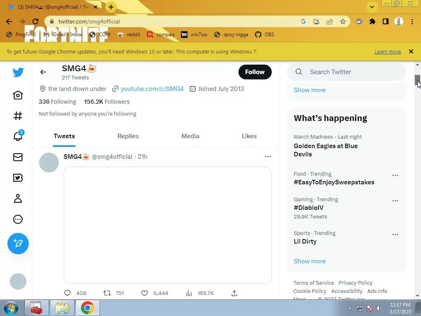The image size is (421, 316).
Task: Toggle Chrome side panel icon
Action: [386, 21]
